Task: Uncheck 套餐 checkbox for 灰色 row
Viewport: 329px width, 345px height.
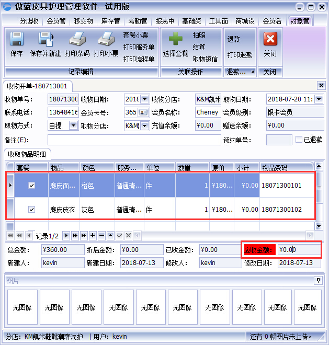Action: 31,209
